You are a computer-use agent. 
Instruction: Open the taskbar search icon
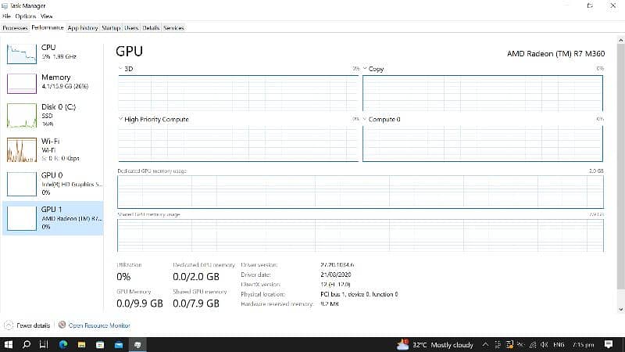point(26,344)
